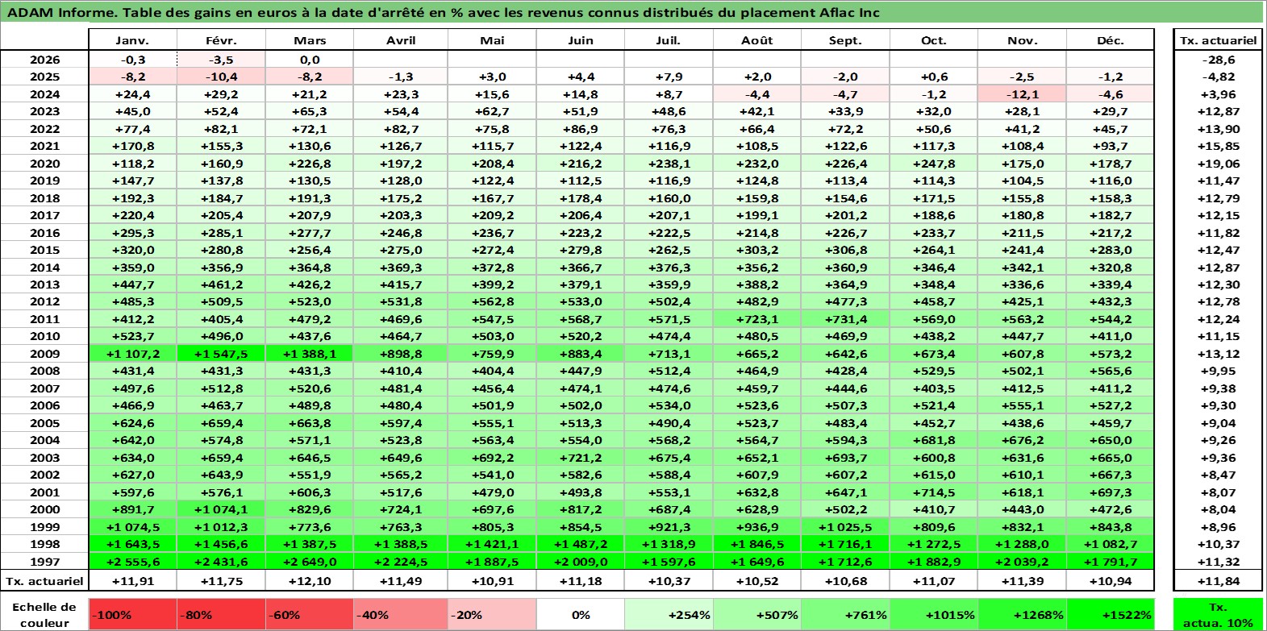Viewport: 1267px width, 631px height.
Task: Select the 'Févr.' column header
Action: click(221, 40)
